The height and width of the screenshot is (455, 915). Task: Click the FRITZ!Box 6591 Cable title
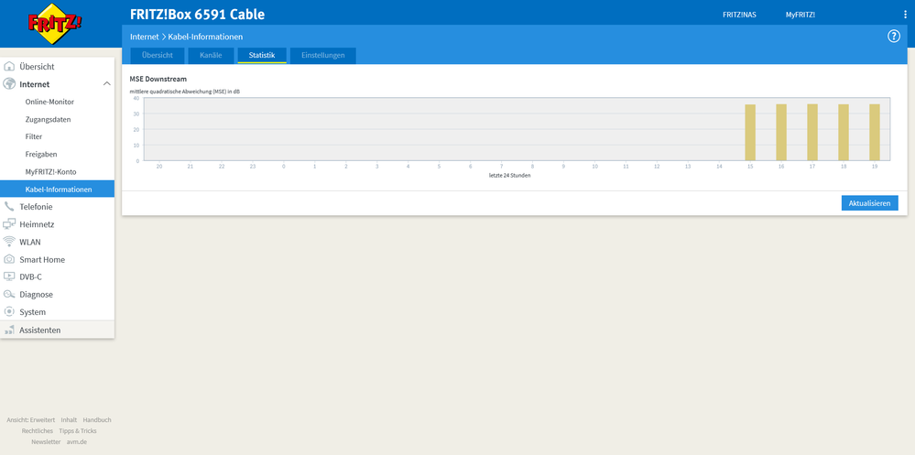tap(197, 15)
